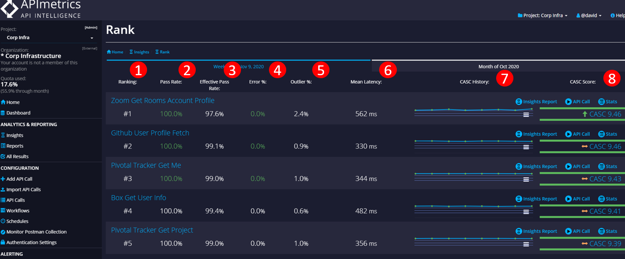Open Pivotal Tracker Get Project link
625x259 pixels.
tap(152, 230)
